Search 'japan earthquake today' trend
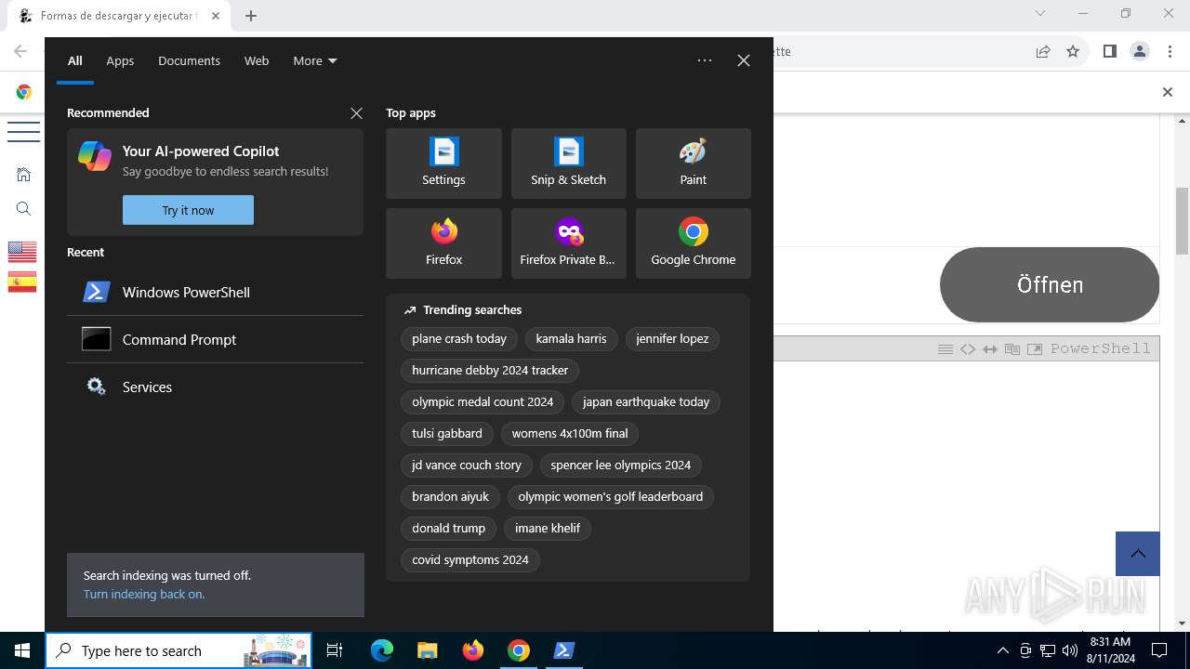1190x669 pixels. click(646, 402)
